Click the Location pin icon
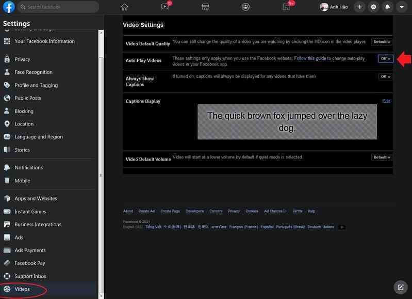The width and height of the screenshot is (412, 299). click(7, 124)
